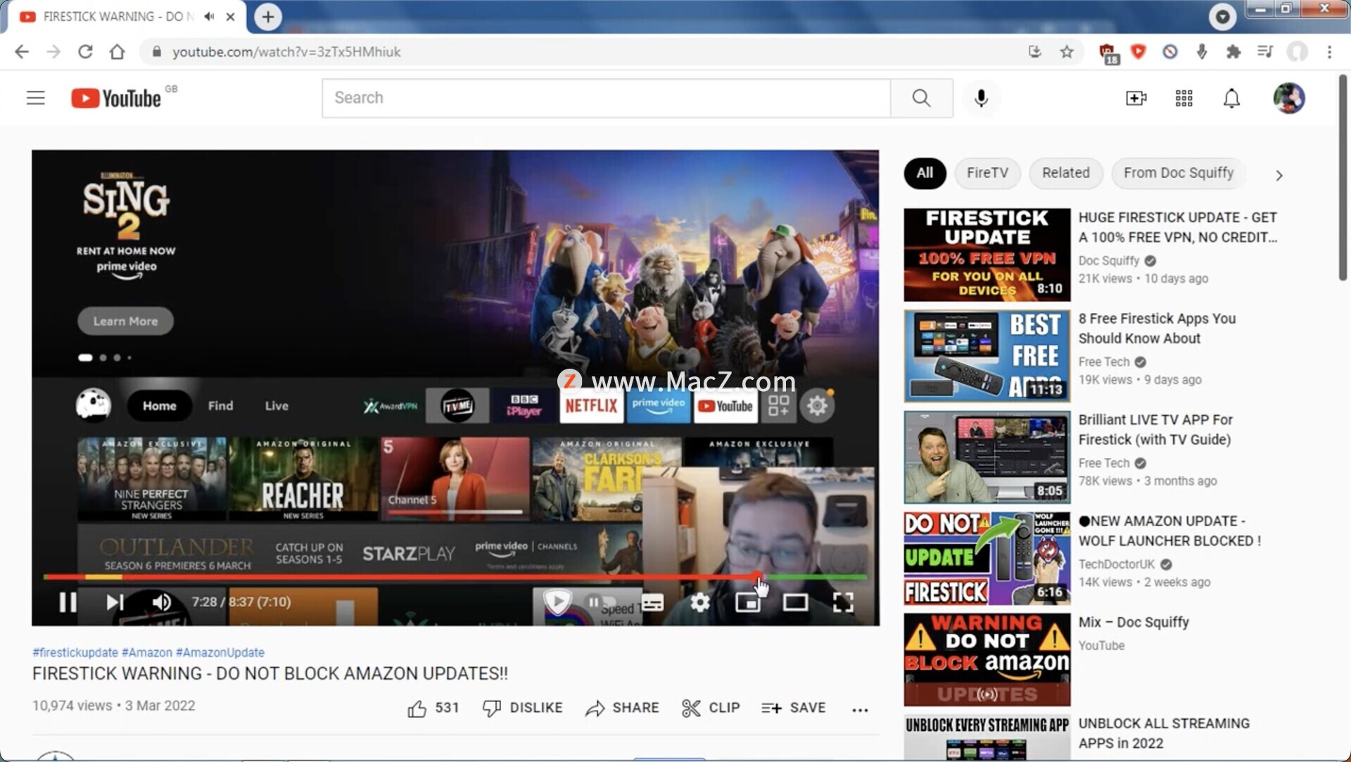Open a new browser tab
This screenshot has height=762, width=1351.
(x=268, y=17)
